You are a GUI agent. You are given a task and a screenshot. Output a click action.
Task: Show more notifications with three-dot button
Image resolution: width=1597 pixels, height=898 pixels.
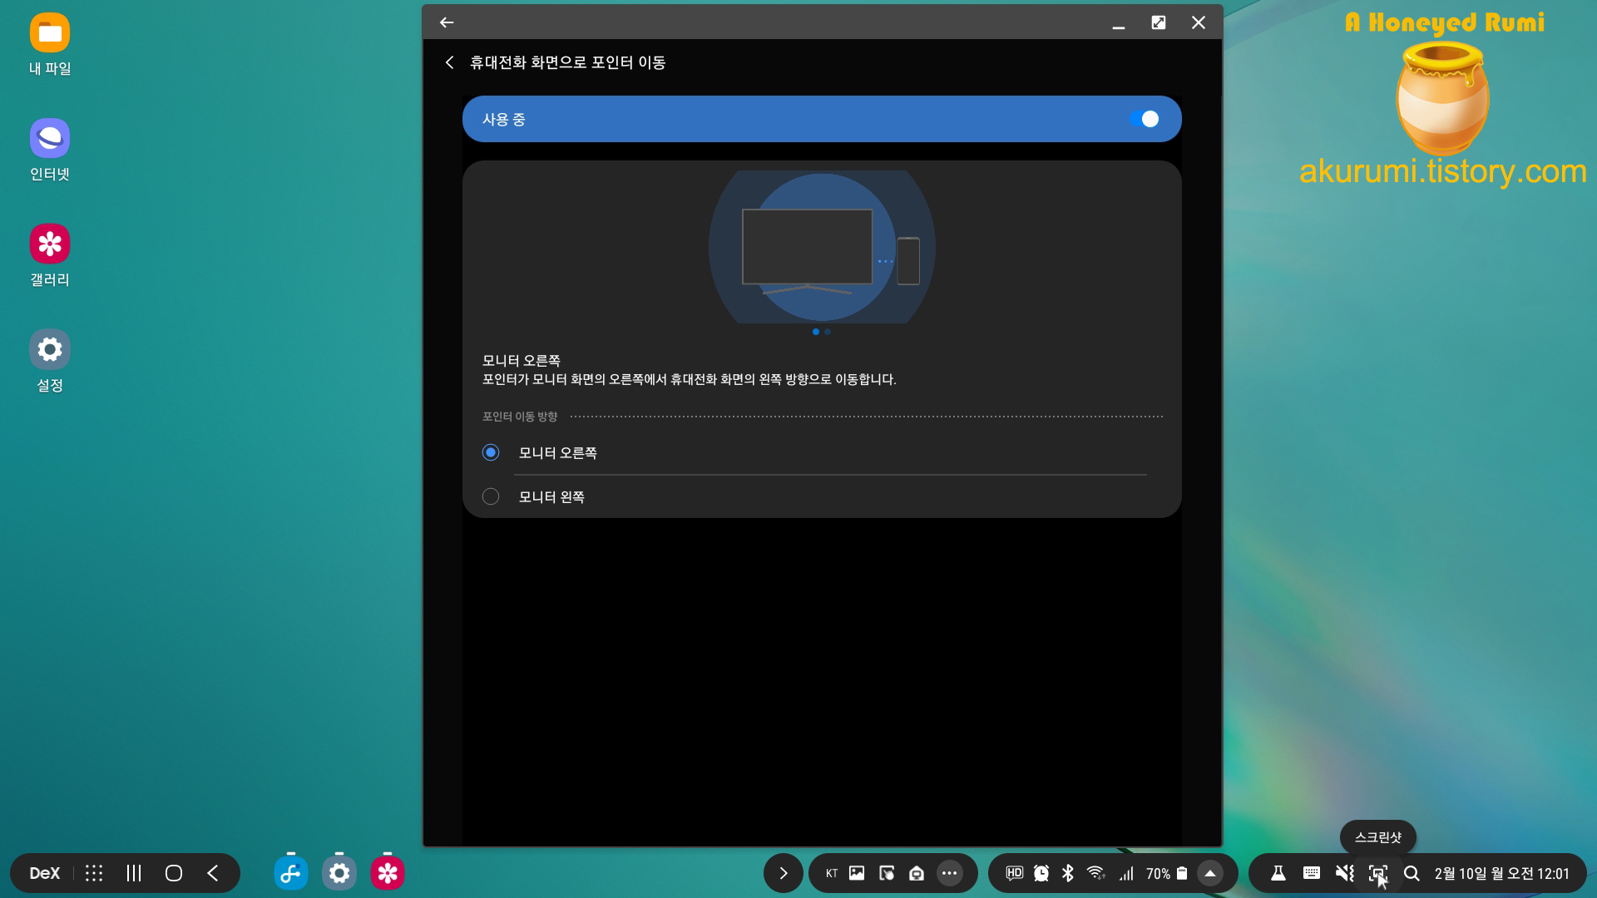click(949, 873)
